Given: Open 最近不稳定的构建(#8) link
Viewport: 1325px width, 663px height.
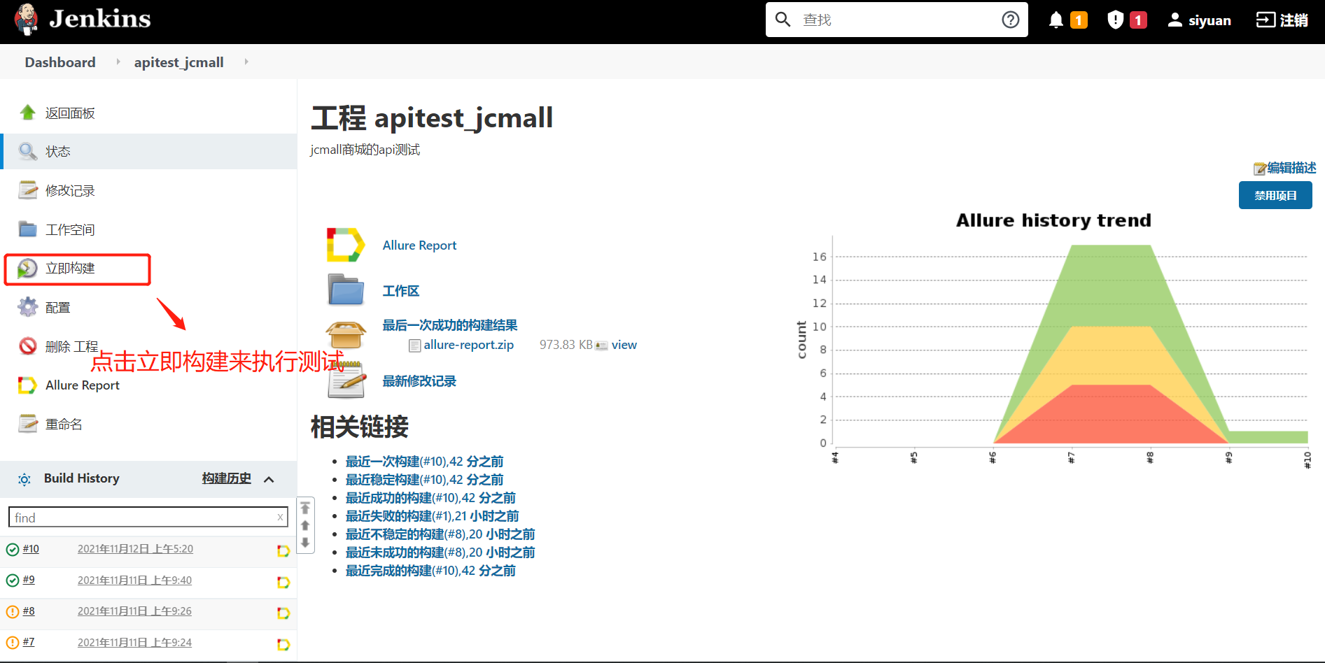Looking at the screenshot, I should click(x=440, y=534).
